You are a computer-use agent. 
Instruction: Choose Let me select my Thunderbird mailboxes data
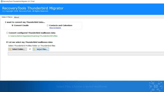tap(7, 42)
